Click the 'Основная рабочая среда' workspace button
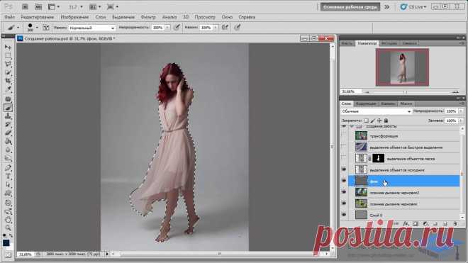The height and width of the screenshot is (263, 468). pos(350,7)
